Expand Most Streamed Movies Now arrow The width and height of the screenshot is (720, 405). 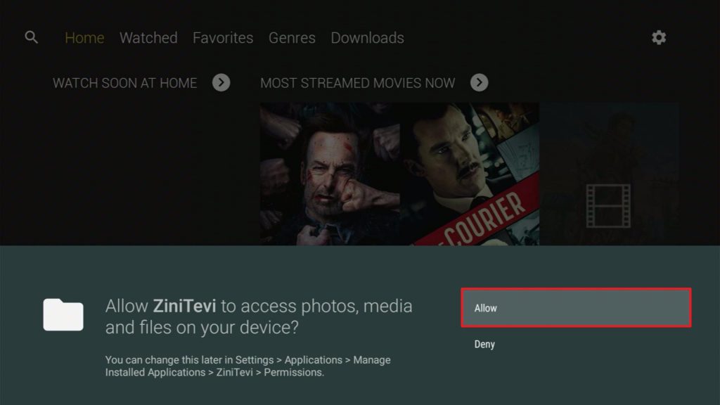(480, 83)
